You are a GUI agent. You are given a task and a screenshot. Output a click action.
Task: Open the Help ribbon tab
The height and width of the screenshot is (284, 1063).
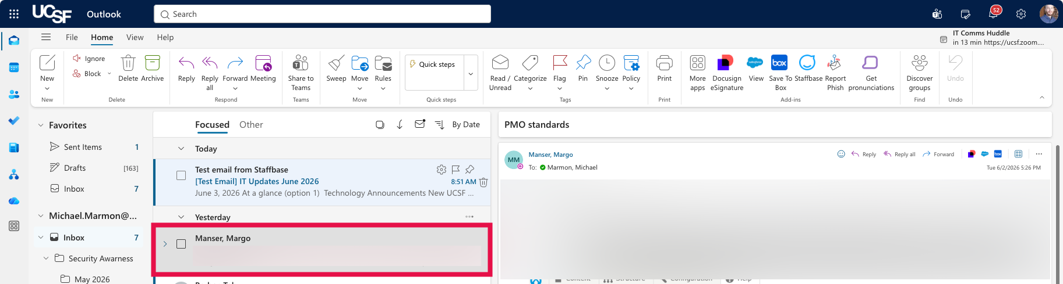[x=165, y=37]
